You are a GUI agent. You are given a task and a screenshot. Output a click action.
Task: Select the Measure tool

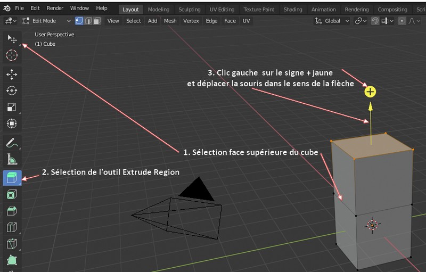[x=12, y=159]
